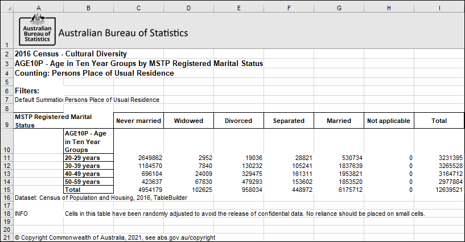Click the cell with value 19036
This screenshot has height=242, width=465.
[238, 158]
